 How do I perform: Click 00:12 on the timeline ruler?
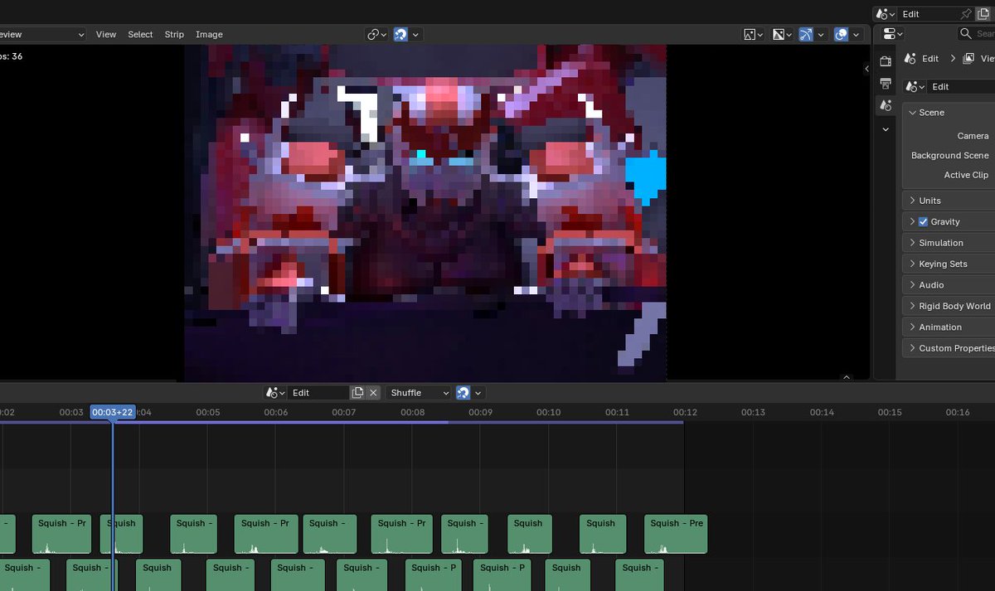685,412
